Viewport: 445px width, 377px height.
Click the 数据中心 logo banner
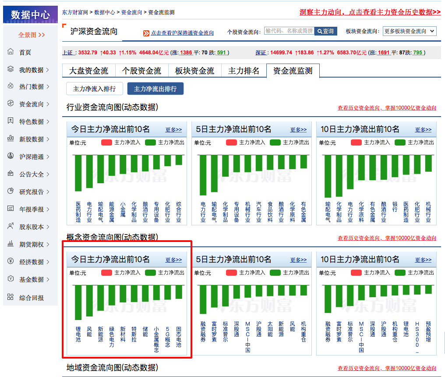(x=30, y=14)
